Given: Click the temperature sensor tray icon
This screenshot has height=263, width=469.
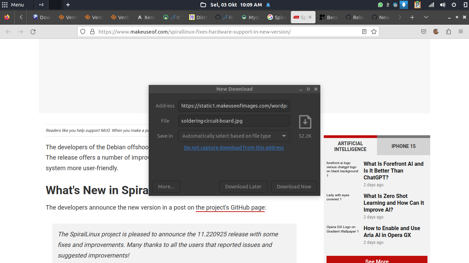Looking at the screenshot, I should pos(388,5).
